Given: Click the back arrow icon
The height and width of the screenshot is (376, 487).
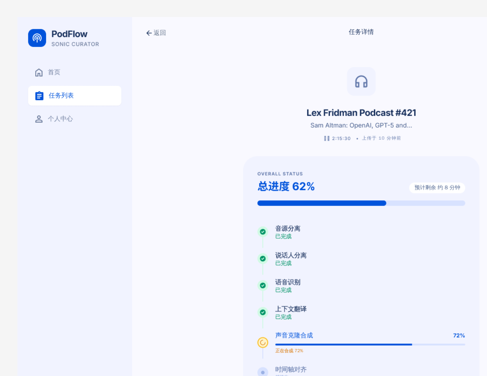Looking at the screenshot, I should 149,33.
